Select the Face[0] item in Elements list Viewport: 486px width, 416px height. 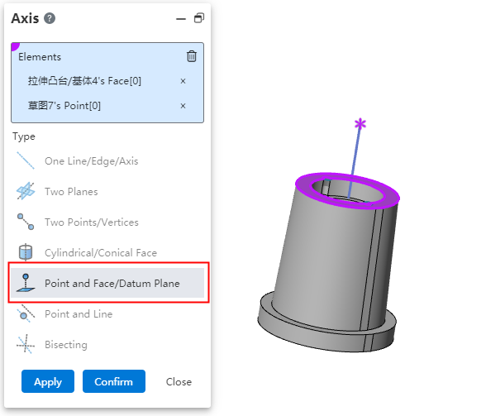84,81
